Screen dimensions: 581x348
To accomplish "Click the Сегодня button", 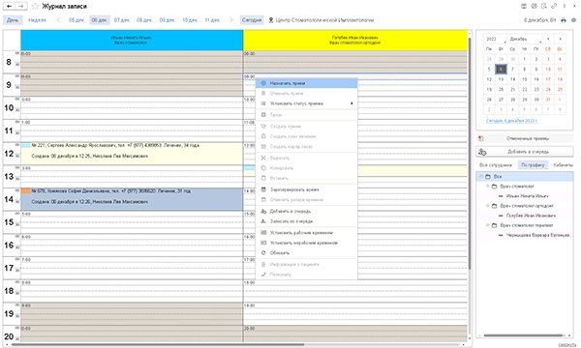I will [x=252, y=20].
